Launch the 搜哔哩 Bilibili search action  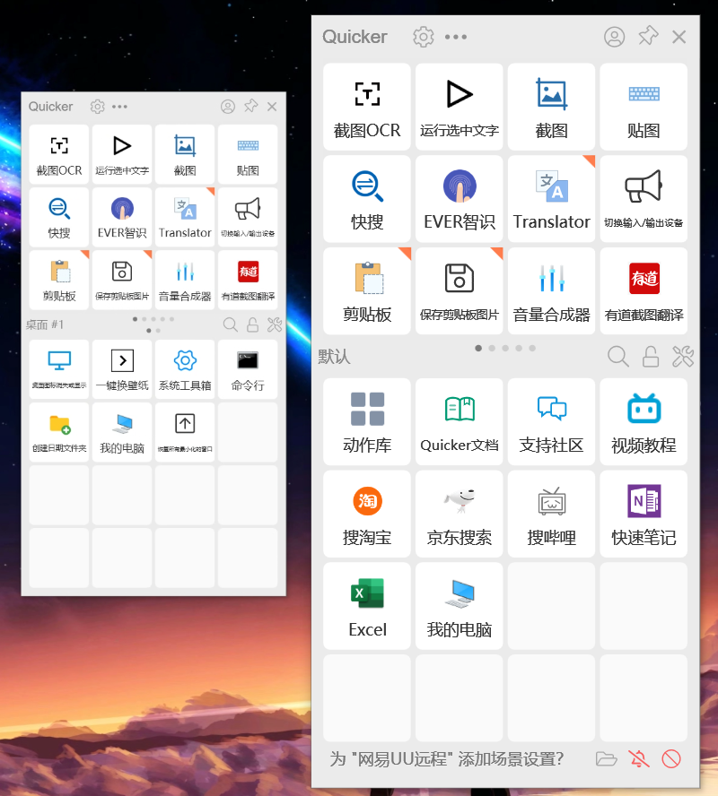[551, 514]
